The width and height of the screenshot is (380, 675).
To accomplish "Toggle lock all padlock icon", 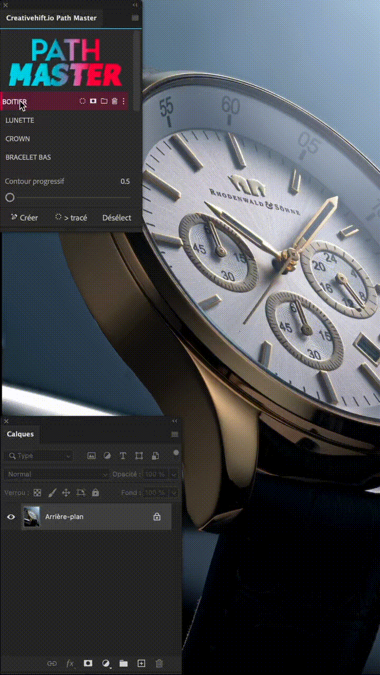I will point(96,493).
